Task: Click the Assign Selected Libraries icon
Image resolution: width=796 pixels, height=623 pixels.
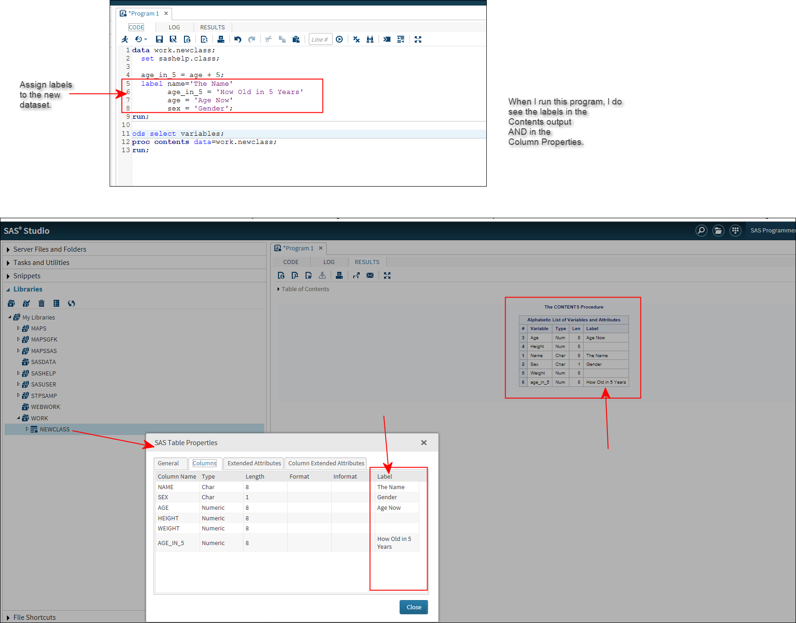Action: click(26, 303)
